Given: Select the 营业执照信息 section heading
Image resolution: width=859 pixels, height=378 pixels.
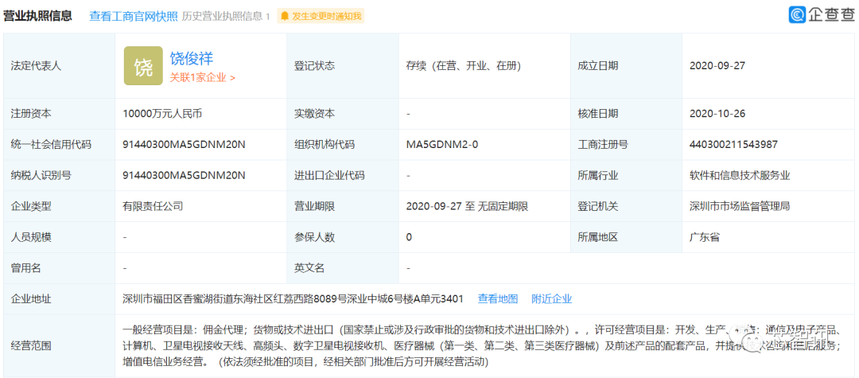Looking at the screenshot, I should (x=39, y=16).
